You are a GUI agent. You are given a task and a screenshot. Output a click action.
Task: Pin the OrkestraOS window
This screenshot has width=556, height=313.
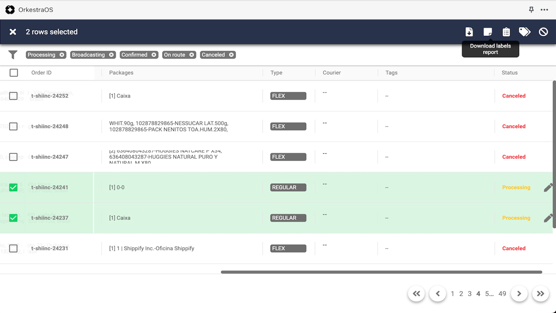click(531, 10)
